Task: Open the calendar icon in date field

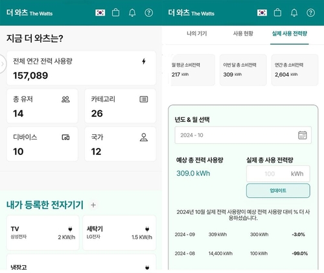Action: click(302, 135)
